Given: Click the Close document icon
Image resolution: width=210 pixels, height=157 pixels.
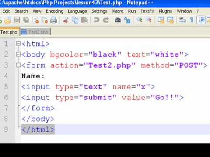Looking at the screenshot, I should 35,20.
